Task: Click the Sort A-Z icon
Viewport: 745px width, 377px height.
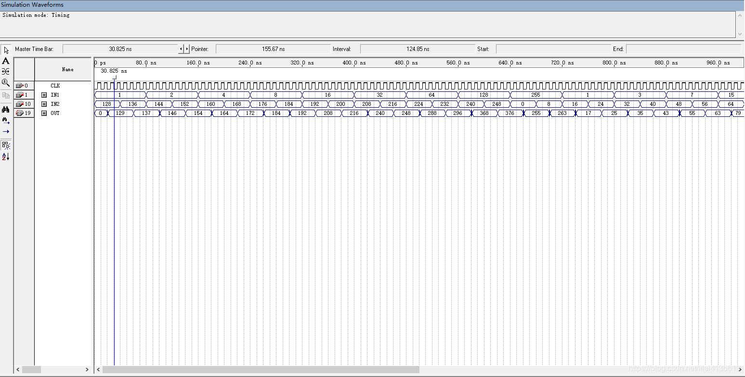Action: click(x=6, y=157)
